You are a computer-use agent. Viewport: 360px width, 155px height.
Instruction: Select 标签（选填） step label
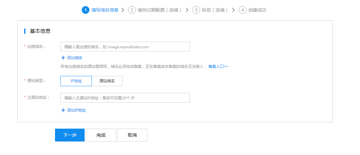(x=216, y=10)
